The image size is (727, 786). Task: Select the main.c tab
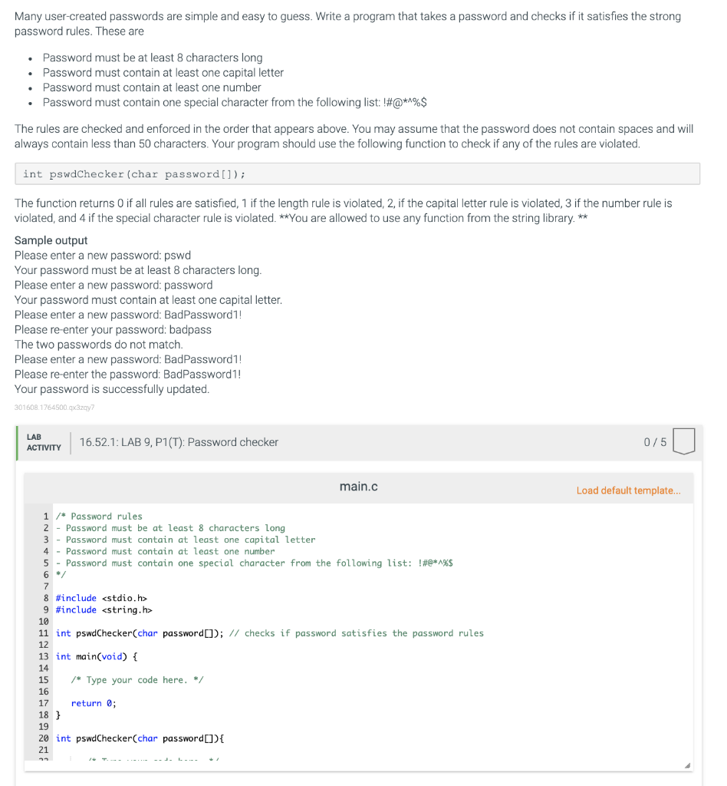coord(358,486)
